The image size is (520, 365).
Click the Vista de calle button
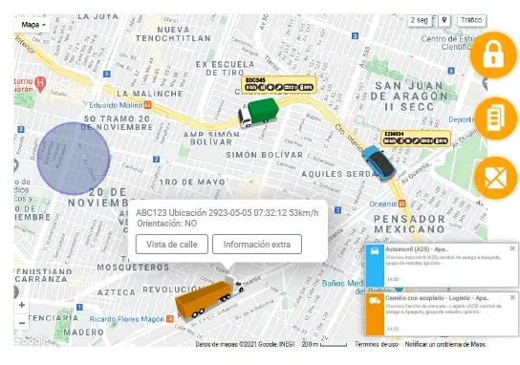pyautogui.click(x=172, y=245)
